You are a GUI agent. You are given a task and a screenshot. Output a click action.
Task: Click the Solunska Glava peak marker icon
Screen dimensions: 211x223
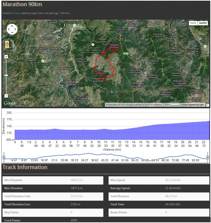click(205, 46)
